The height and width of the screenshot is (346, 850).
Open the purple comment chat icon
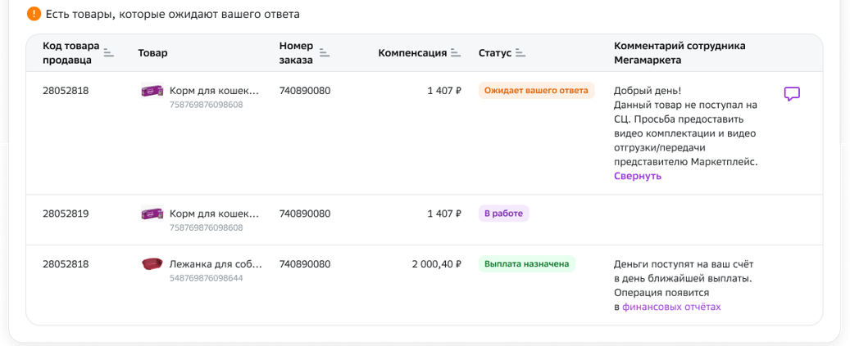792,93
